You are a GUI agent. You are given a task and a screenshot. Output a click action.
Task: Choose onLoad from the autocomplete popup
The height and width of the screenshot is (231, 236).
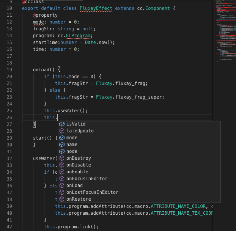[139, 185]
